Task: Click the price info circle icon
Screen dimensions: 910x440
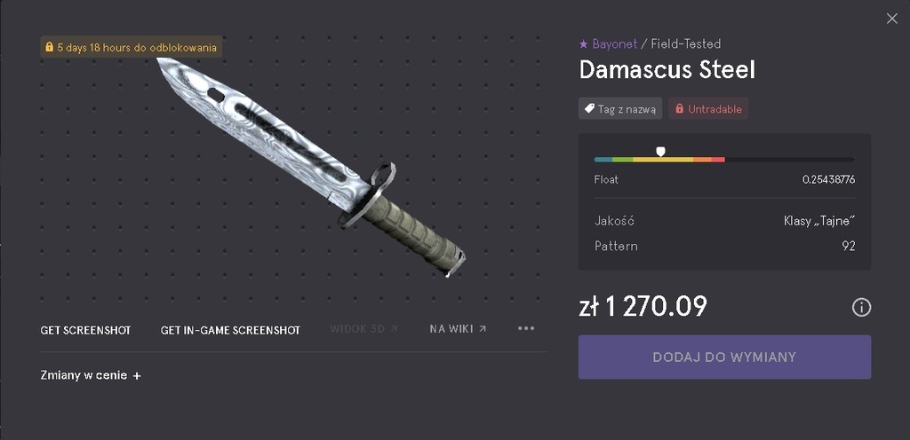Action: coord(861,308)
